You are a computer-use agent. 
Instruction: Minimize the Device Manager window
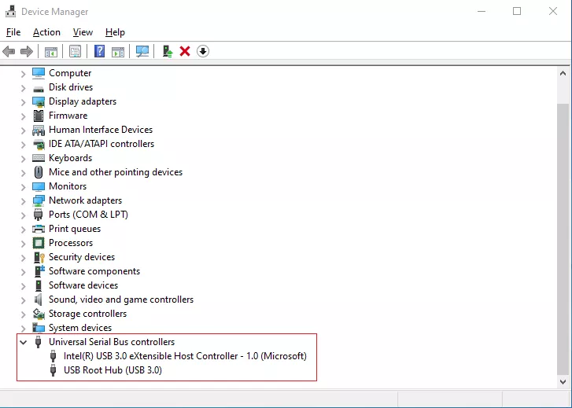coord(482,11)
